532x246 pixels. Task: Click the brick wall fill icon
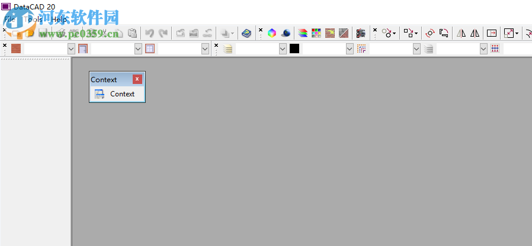pyautogui.click(x=330, y=33)
